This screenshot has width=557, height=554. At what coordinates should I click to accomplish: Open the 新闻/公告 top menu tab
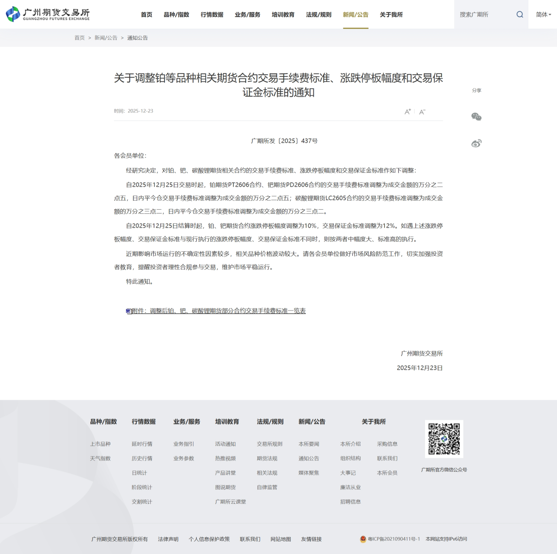click(355, 15)
